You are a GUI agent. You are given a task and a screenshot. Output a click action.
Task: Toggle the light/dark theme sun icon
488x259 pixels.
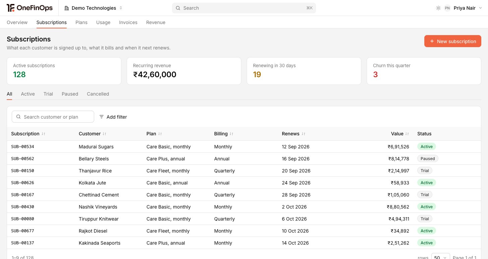tap(438, 8)
